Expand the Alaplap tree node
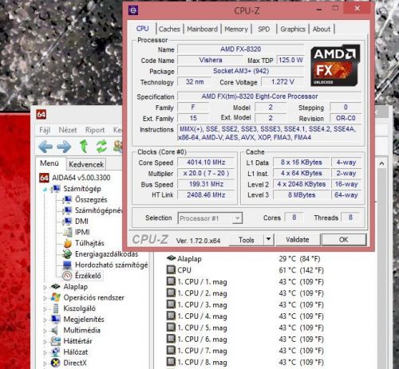Screen dimensions: 399x369 click(45, 287)
